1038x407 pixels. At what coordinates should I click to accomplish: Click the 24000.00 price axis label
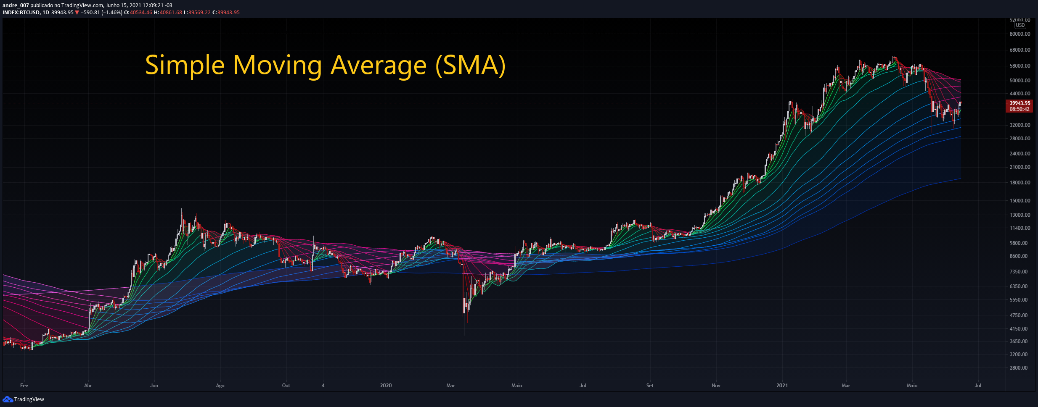click(1020, 154)
